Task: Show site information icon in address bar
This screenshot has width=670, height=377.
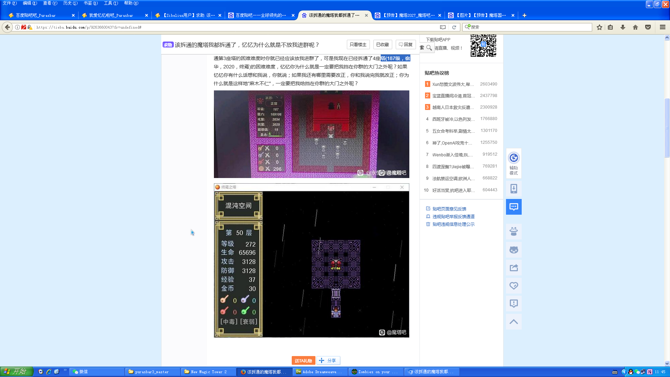Action: pos(17,27)
